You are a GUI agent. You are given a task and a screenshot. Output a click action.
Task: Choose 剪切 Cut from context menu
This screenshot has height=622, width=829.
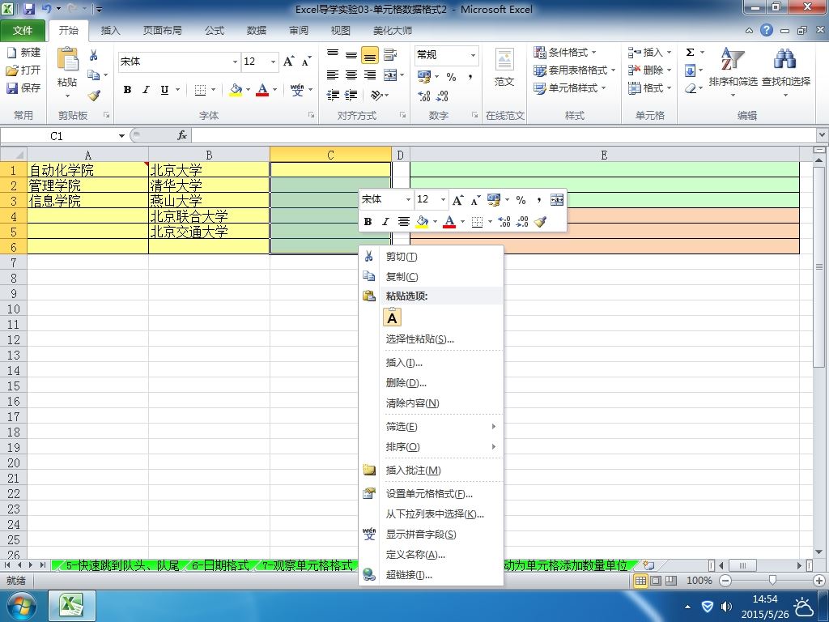[x=431, y=257]
